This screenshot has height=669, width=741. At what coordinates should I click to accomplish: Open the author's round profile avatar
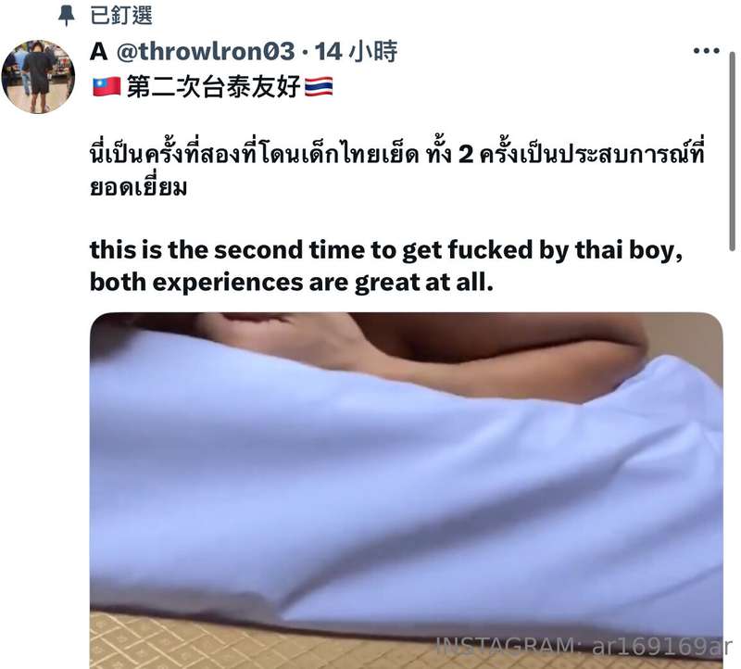[x=38, y=77]
